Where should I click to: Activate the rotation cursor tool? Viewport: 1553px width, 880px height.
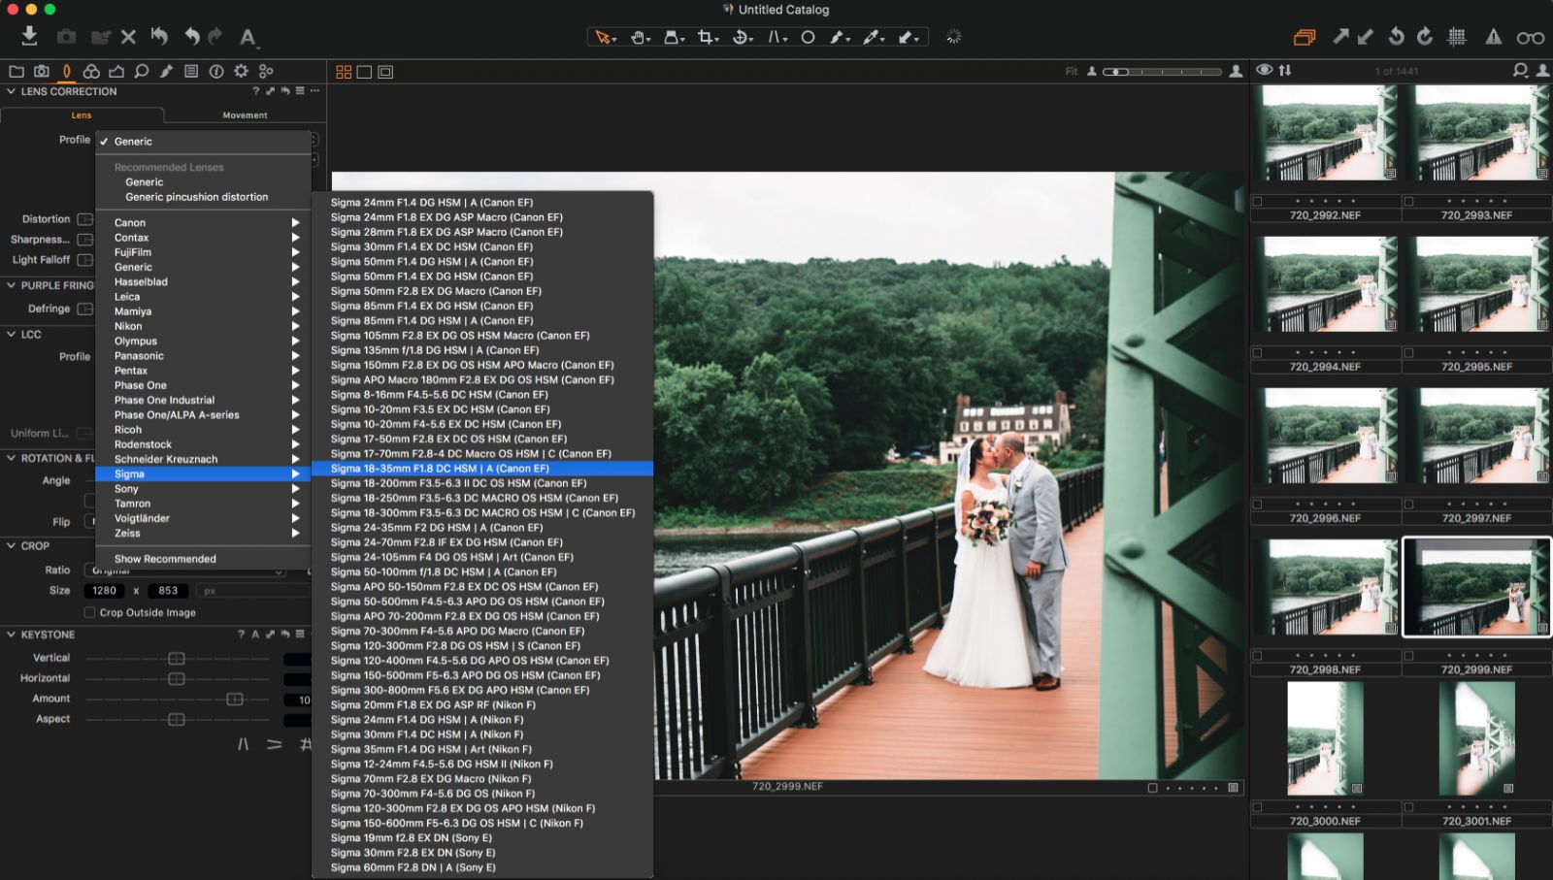[x=739, y=37]
